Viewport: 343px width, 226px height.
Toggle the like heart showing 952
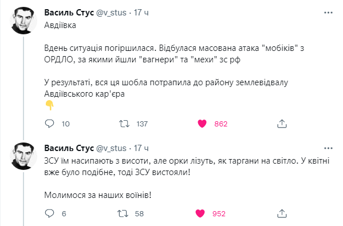(200, 213)
